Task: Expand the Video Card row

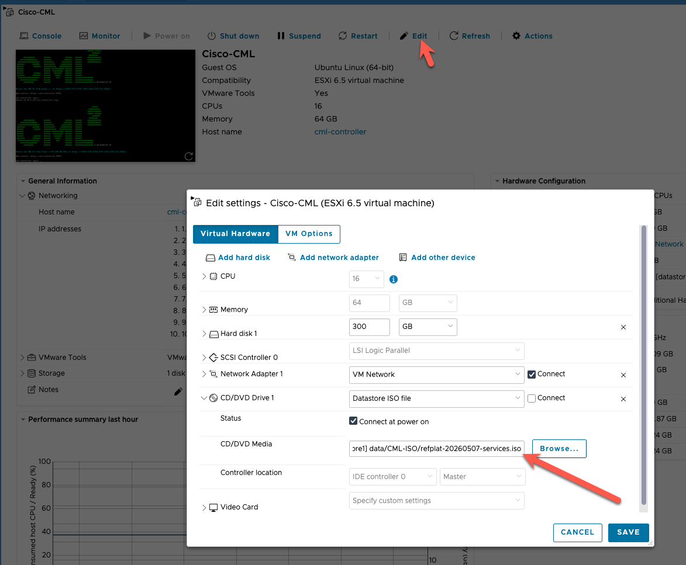Action: click(x=204, y=507)
